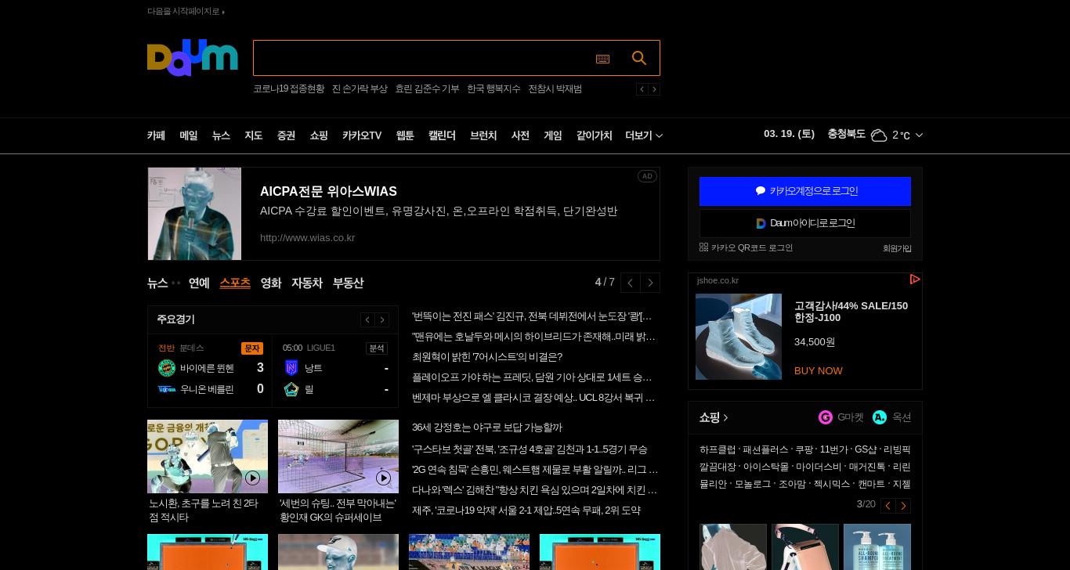The width and height of the screenshot is (1070, 570).
Task: Switch to the 영화 tab
Action: coord(270,283)
